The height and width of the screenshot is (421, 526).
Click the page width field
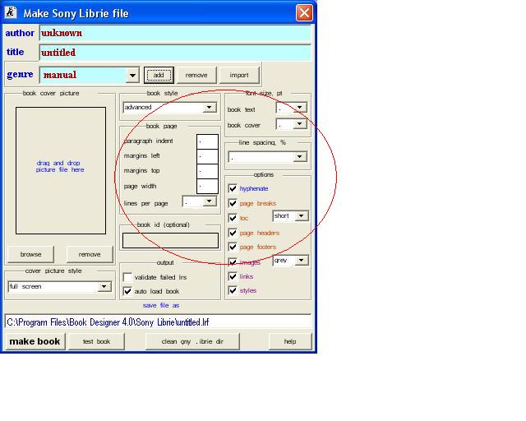point(207,187)
